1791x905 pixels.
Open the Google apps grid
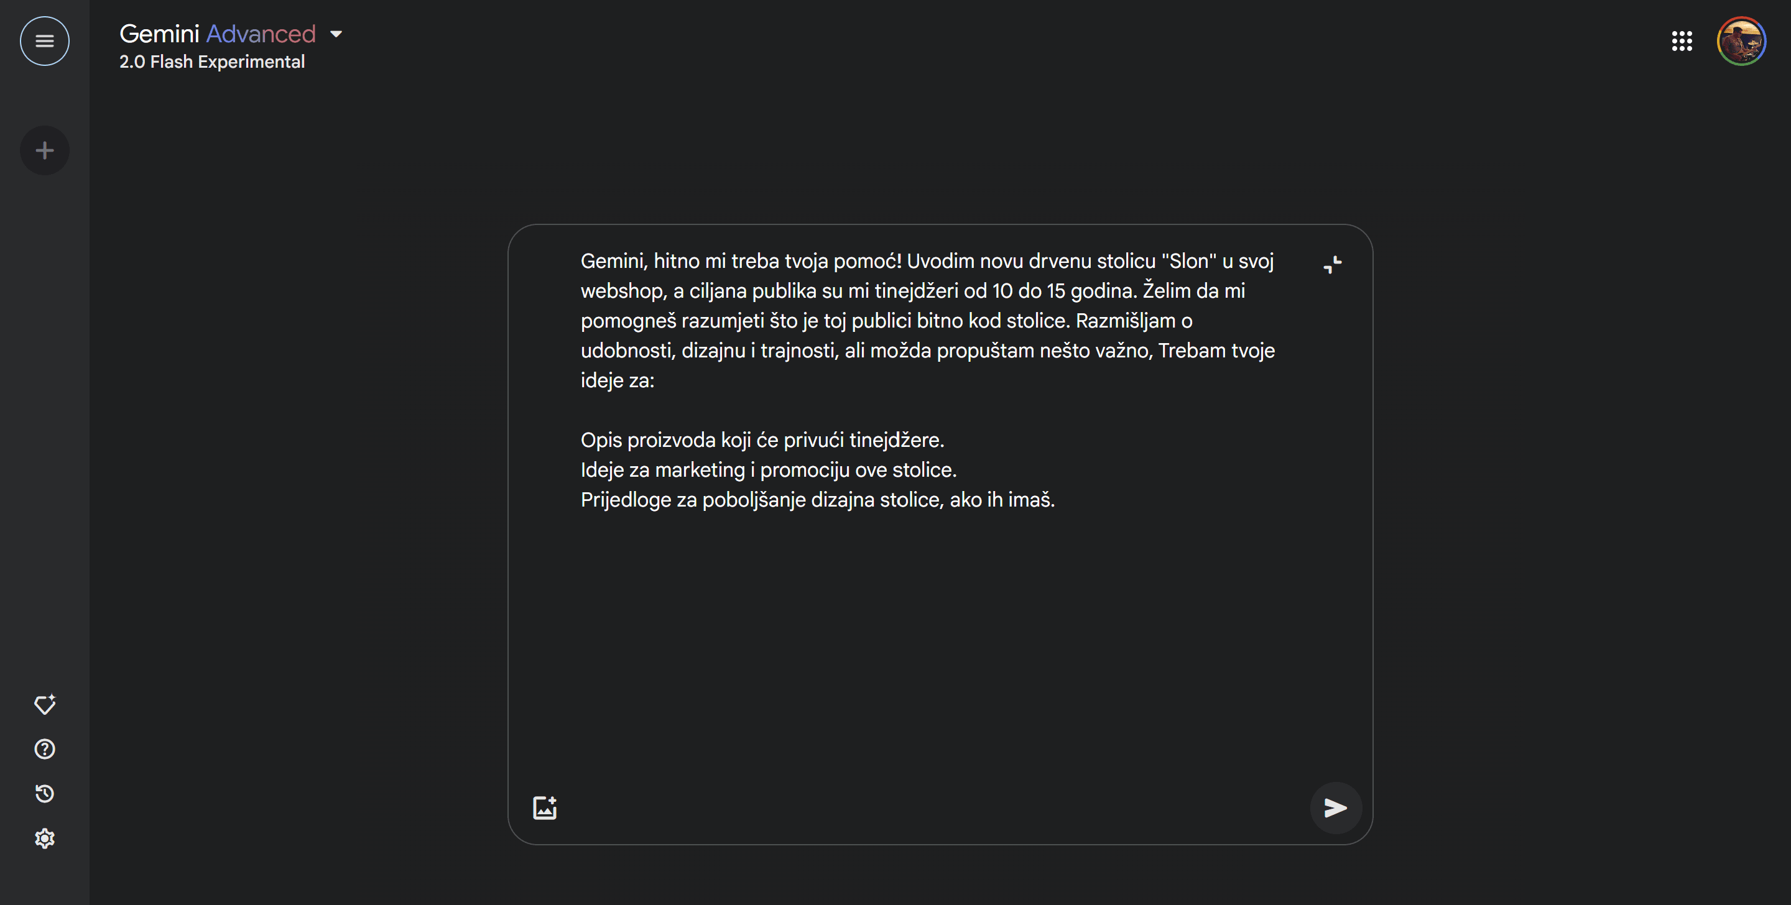pyautogui.click(x=1681, y=41)
